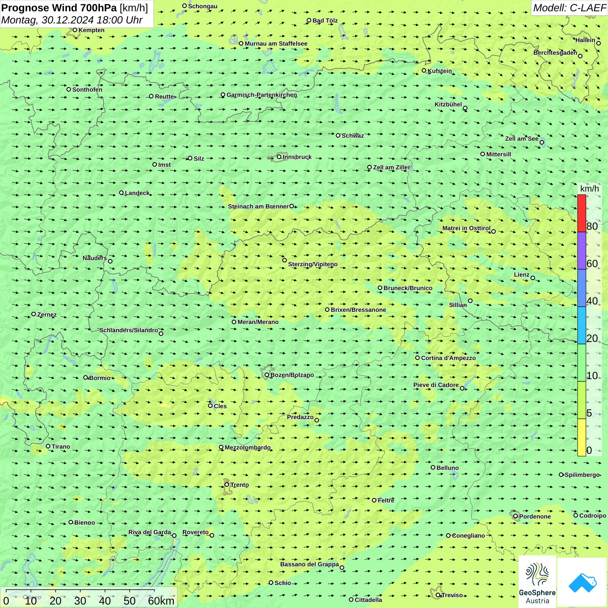Click the 'Conegliano' label

pyautogui.click(x=468, y=535)
